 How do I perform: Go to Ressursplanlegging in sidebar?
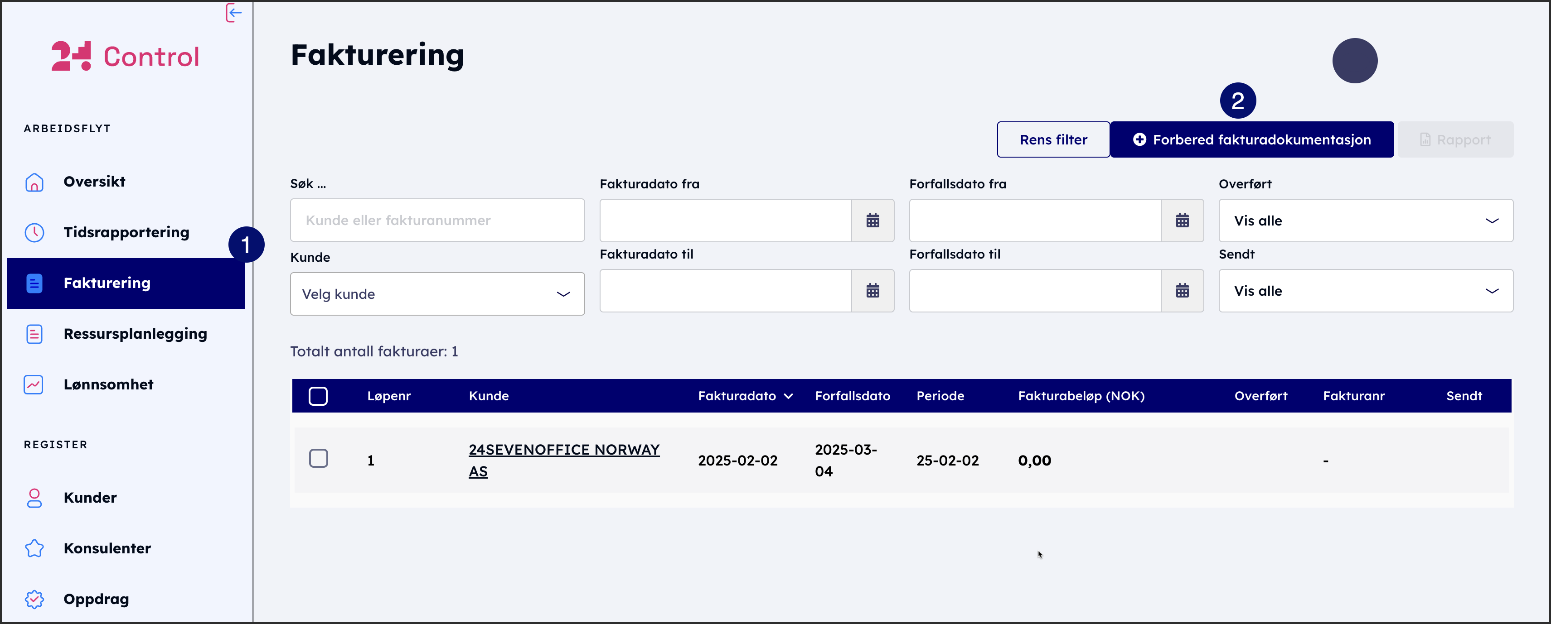(x=135, y=334)
